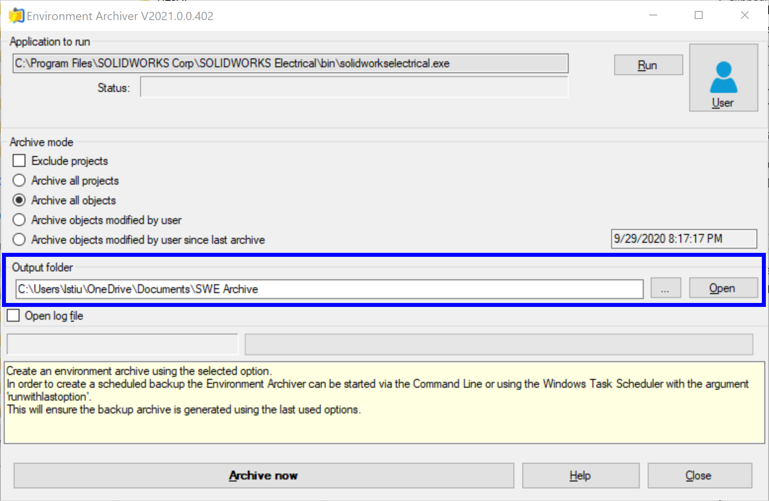Image resolution: width=769 pixels, height=501 pixels.
Task: Click the Output folder path field
Action: point(329,289)
